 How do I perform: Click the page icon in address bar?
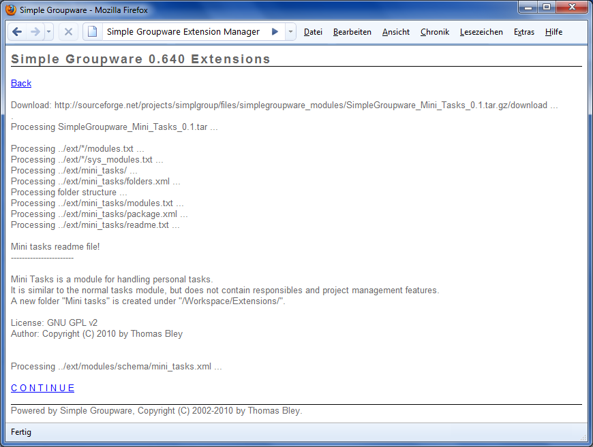coord(93,32)
